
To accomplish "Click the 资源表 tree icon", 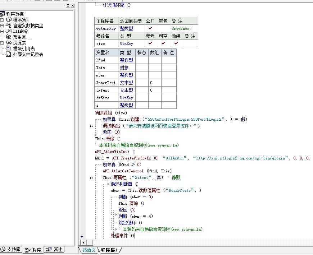I will pos(9,43).
